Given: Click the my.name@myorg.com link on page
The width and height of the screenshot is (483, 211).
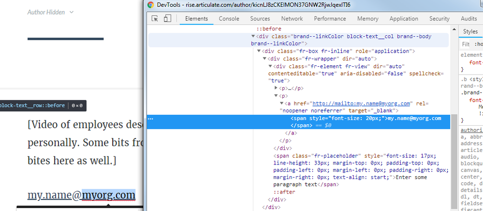Looking at the screenshot, I should pos(81,195).
